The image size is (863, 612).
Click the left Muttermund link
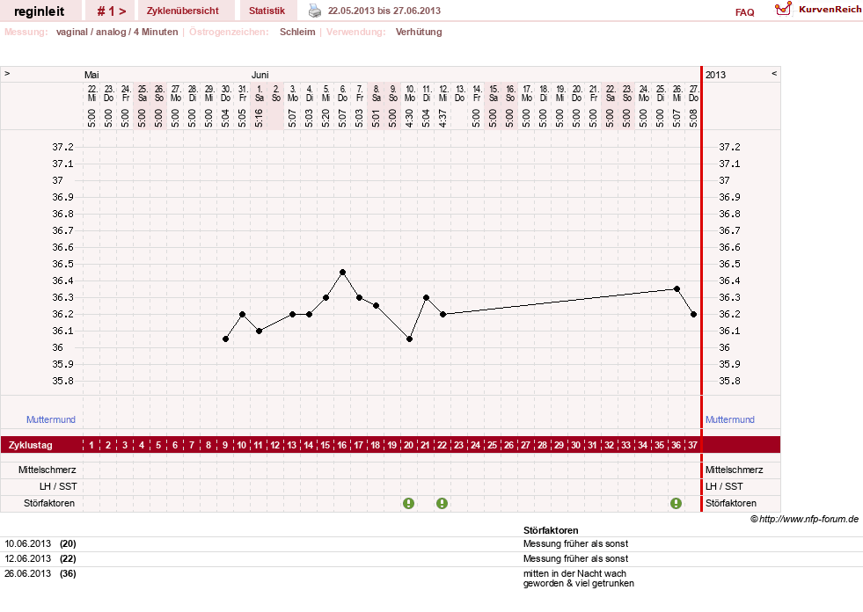[51, 419]
